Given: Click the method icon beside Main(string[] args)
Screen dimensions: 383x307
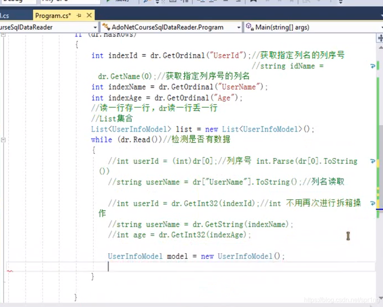Looking at the screenshot, I should [250, 27].
